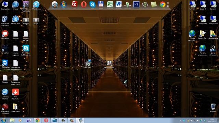Open Samsung AllShare desktop shortcut
Viewport: 219px width, 123px height.
click(x=5, y=94)
